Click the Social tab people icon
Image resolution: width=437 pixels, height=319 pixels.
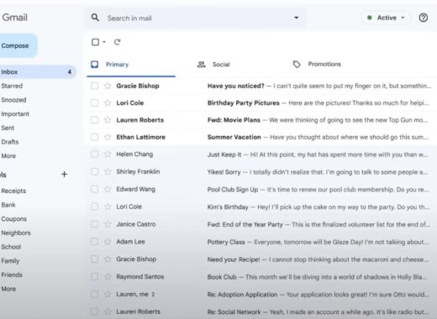[x=201, y=65]
